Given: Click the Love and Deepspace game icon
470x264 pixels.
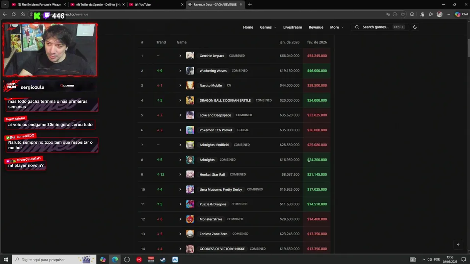Looking at the screenshot, I should pos(190,115).
